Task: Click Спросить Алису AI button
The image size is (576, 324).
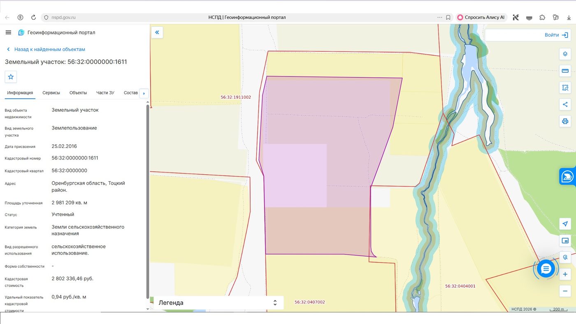Action: [x=481, y=18]
